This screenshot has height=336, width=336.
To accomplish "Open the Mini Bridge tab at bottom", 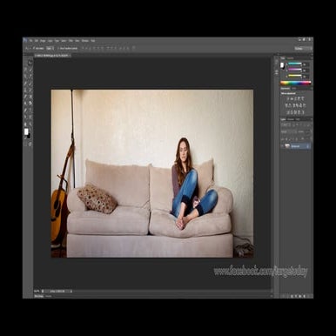I will (x=38, y=296).
